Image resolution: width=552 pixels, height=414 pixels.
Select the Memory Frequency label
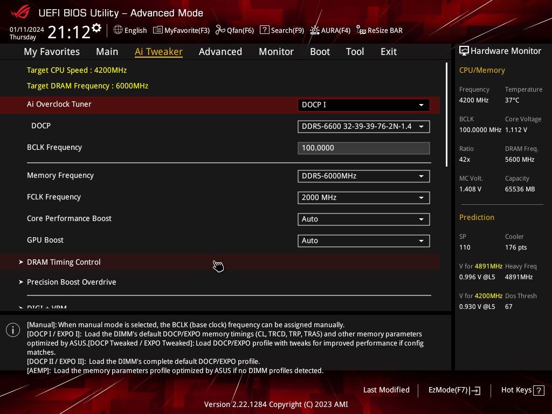click(x=60, y=175)
